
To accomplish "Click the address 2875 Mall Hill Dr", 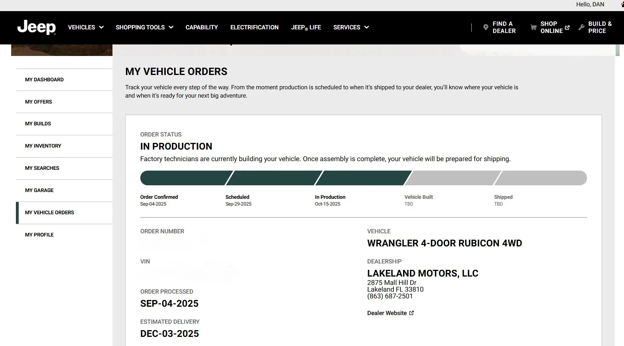I will (x=392, y=283).
